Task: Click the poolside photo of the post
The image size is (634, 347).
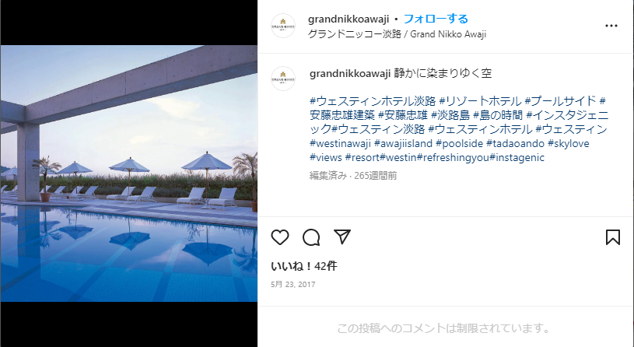Action: pos(129,173)
